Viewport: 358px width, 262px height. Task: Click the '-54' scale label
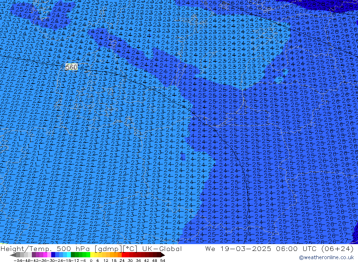(18, 261)
